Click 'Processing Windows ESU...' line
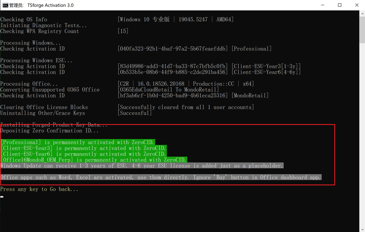This screenshot has height=232, width=365. point(36,61)
